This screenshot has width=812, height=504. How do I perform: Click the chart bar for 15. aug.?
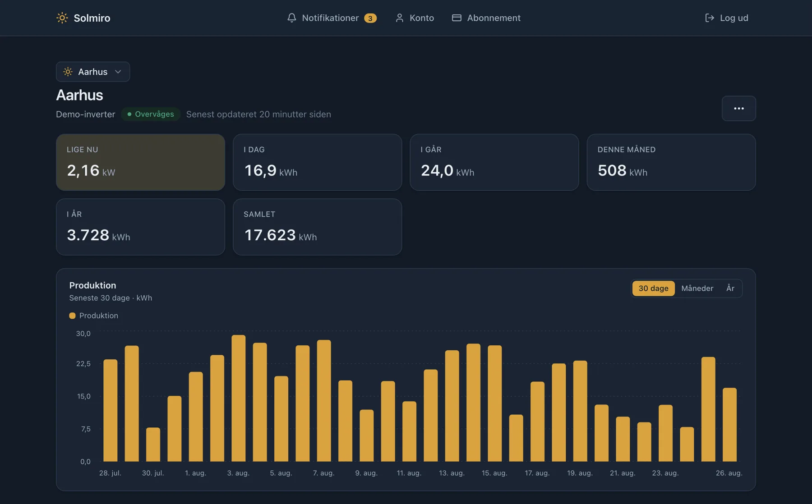coord(494,403)
